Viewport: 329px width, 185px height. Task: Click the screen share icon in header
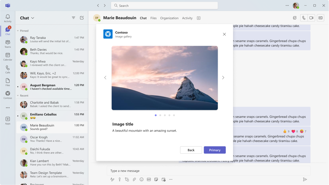(x=321, y=18)
